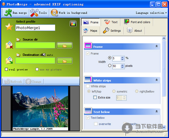Screen dimensions: 169x138
Task: Decrease the pixels width value
Action: click(122, 67)
